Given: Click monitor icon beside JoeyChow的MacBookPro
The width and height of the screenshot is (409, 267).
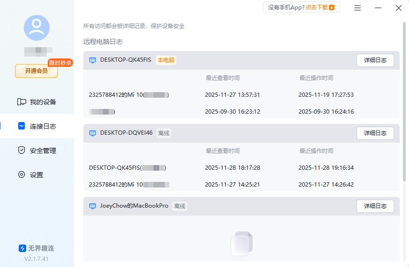Looking at the screenshot, I should pyautogui.click(x=93, y=206).
